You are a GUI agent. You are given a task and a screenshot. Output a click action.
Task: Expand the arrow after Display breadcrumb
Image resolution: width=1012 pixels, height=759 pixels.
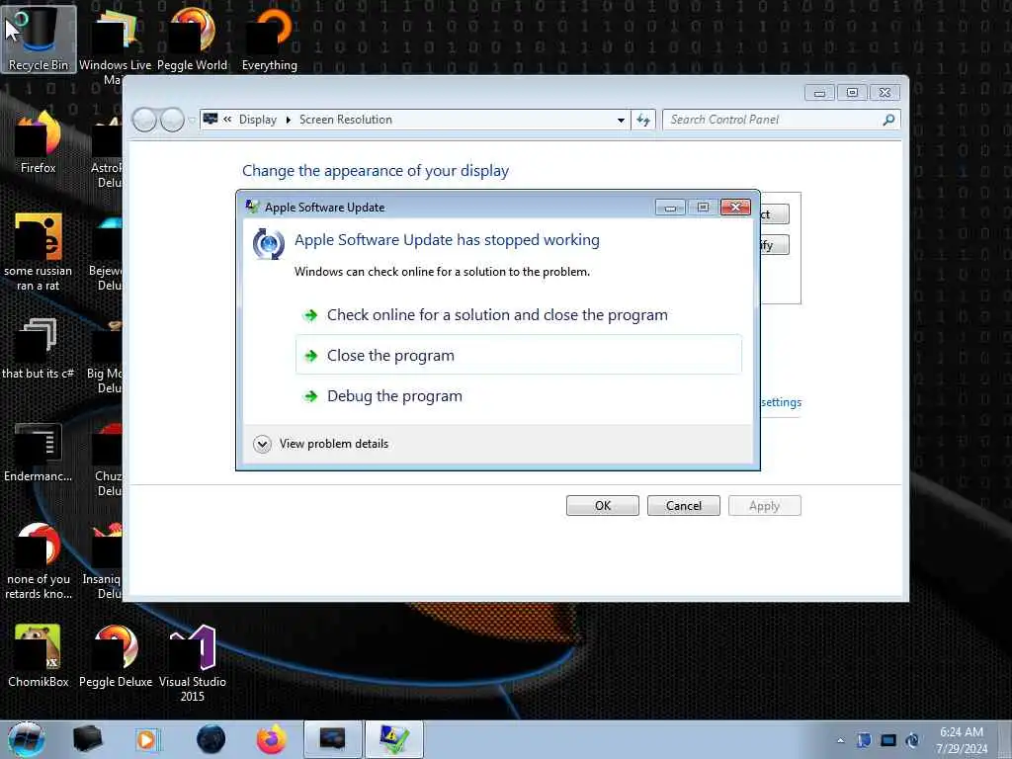point(288,120)
